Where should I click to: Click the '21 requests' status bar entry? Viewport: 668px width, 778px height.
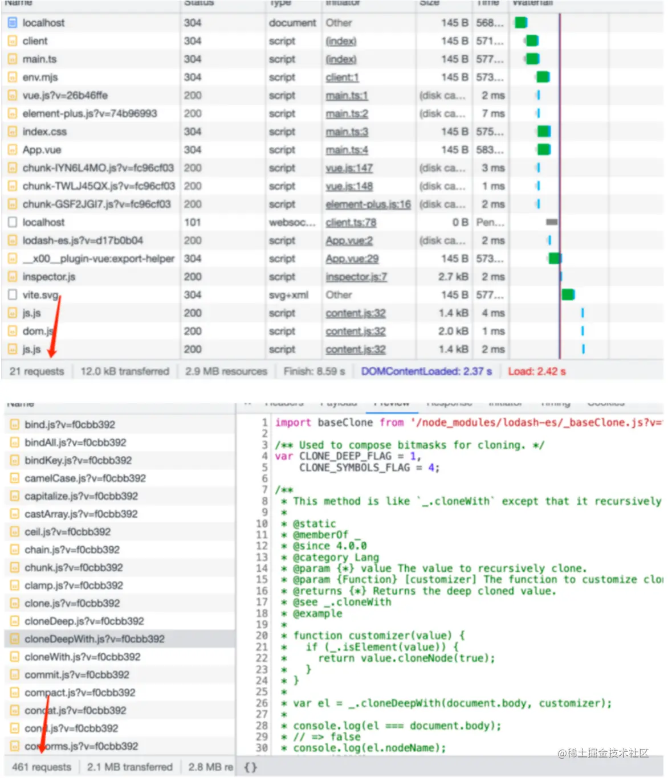click(x=36, y=371)
